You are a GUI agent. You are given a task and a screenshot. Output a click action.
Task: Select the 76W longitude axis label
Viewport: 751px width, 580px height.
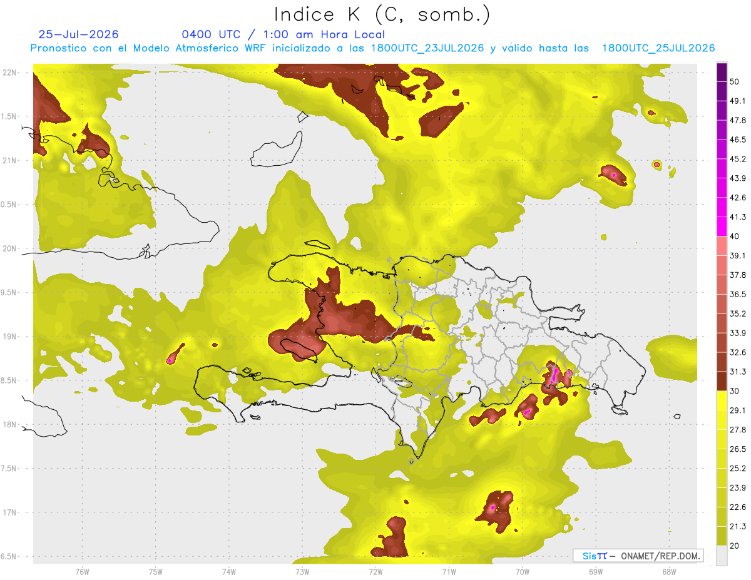click(x=82, y=572)
